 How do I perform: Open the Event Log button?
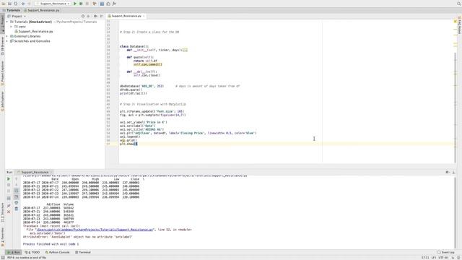pyautogui.click(x=446, y=252)
